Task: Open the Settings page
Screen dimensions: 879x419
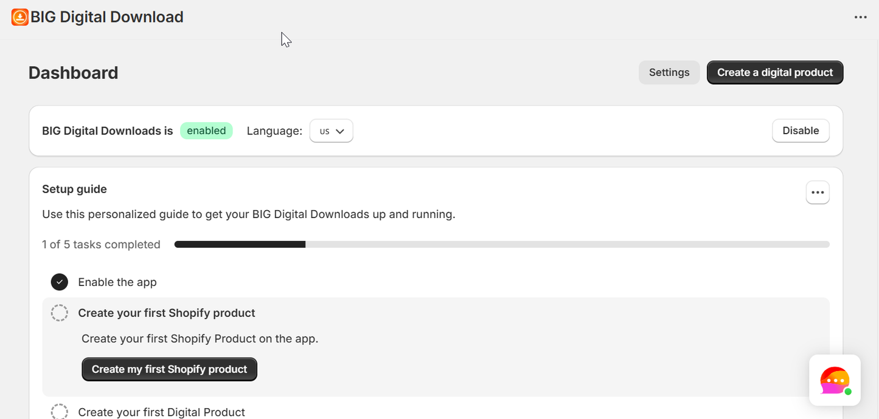Action: pos(669,72)
